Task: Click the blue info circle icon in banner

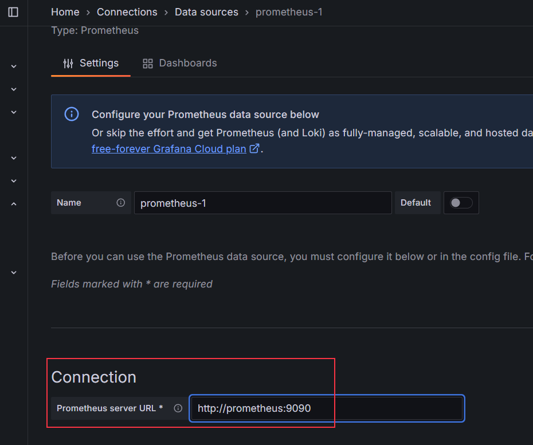Action: tap(72, 114)
